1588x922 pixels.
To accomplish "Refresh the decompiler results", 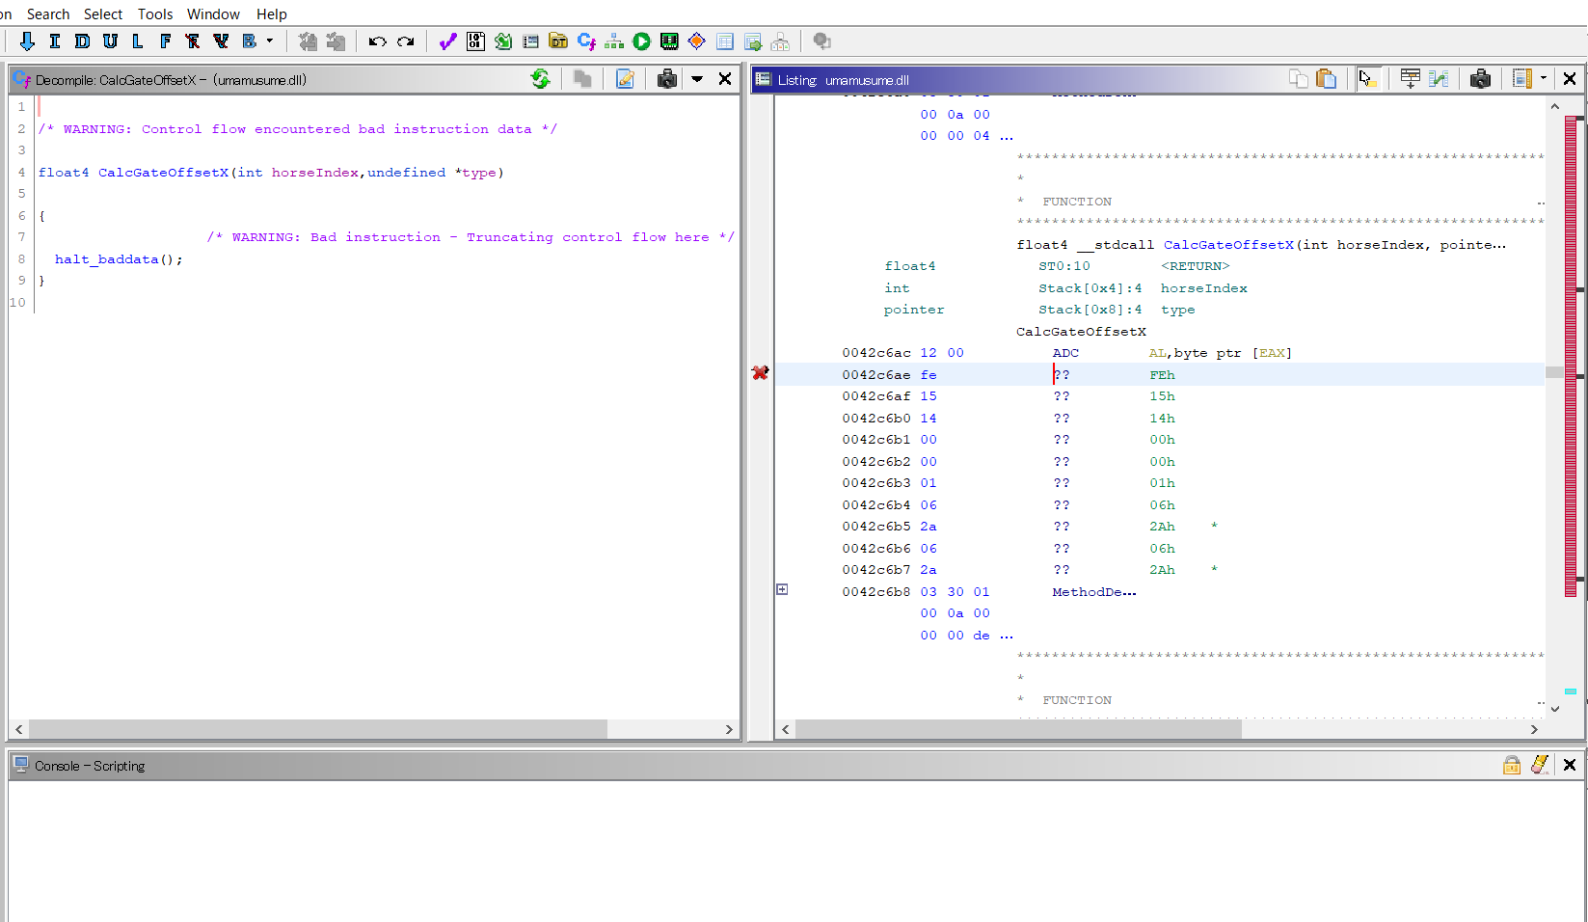I will click(541, 79).
